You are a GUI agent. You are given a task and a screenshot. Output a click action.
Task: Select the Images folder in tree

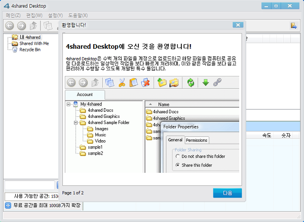101,129
